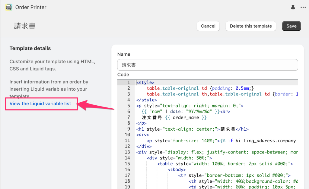The height and width of the screenshot is (189, 309).
Task: Click the 請求書 page heading
Action: (25, 26)
